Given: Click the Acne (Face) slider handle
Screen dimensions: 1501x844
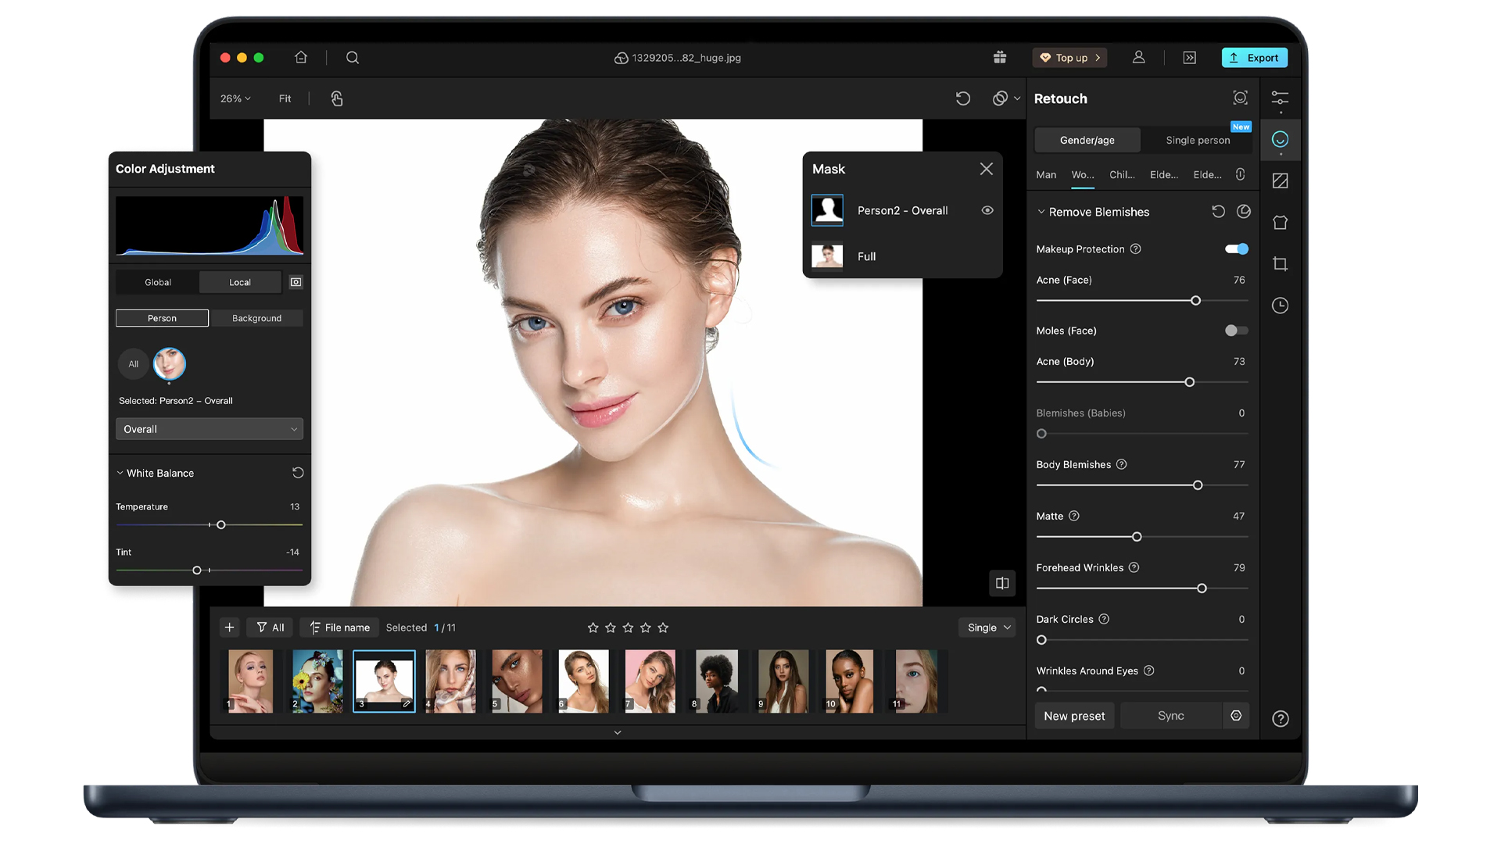Looking at the screenshot, I should 1195,301.
